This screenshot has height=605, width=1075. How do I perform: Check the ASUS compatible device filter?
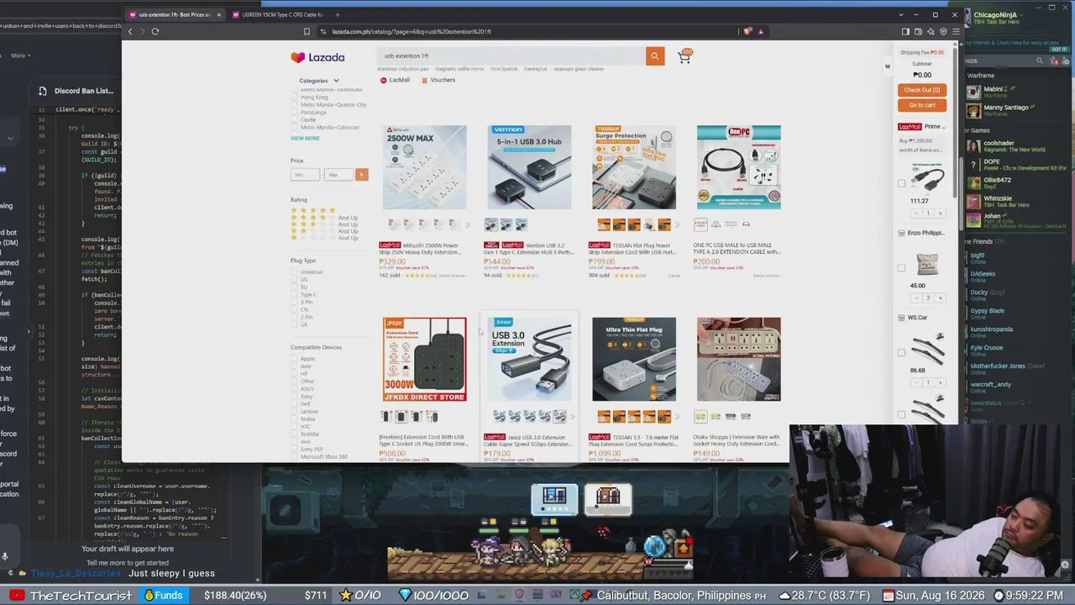pyautogui.click(x=296, y=389)
